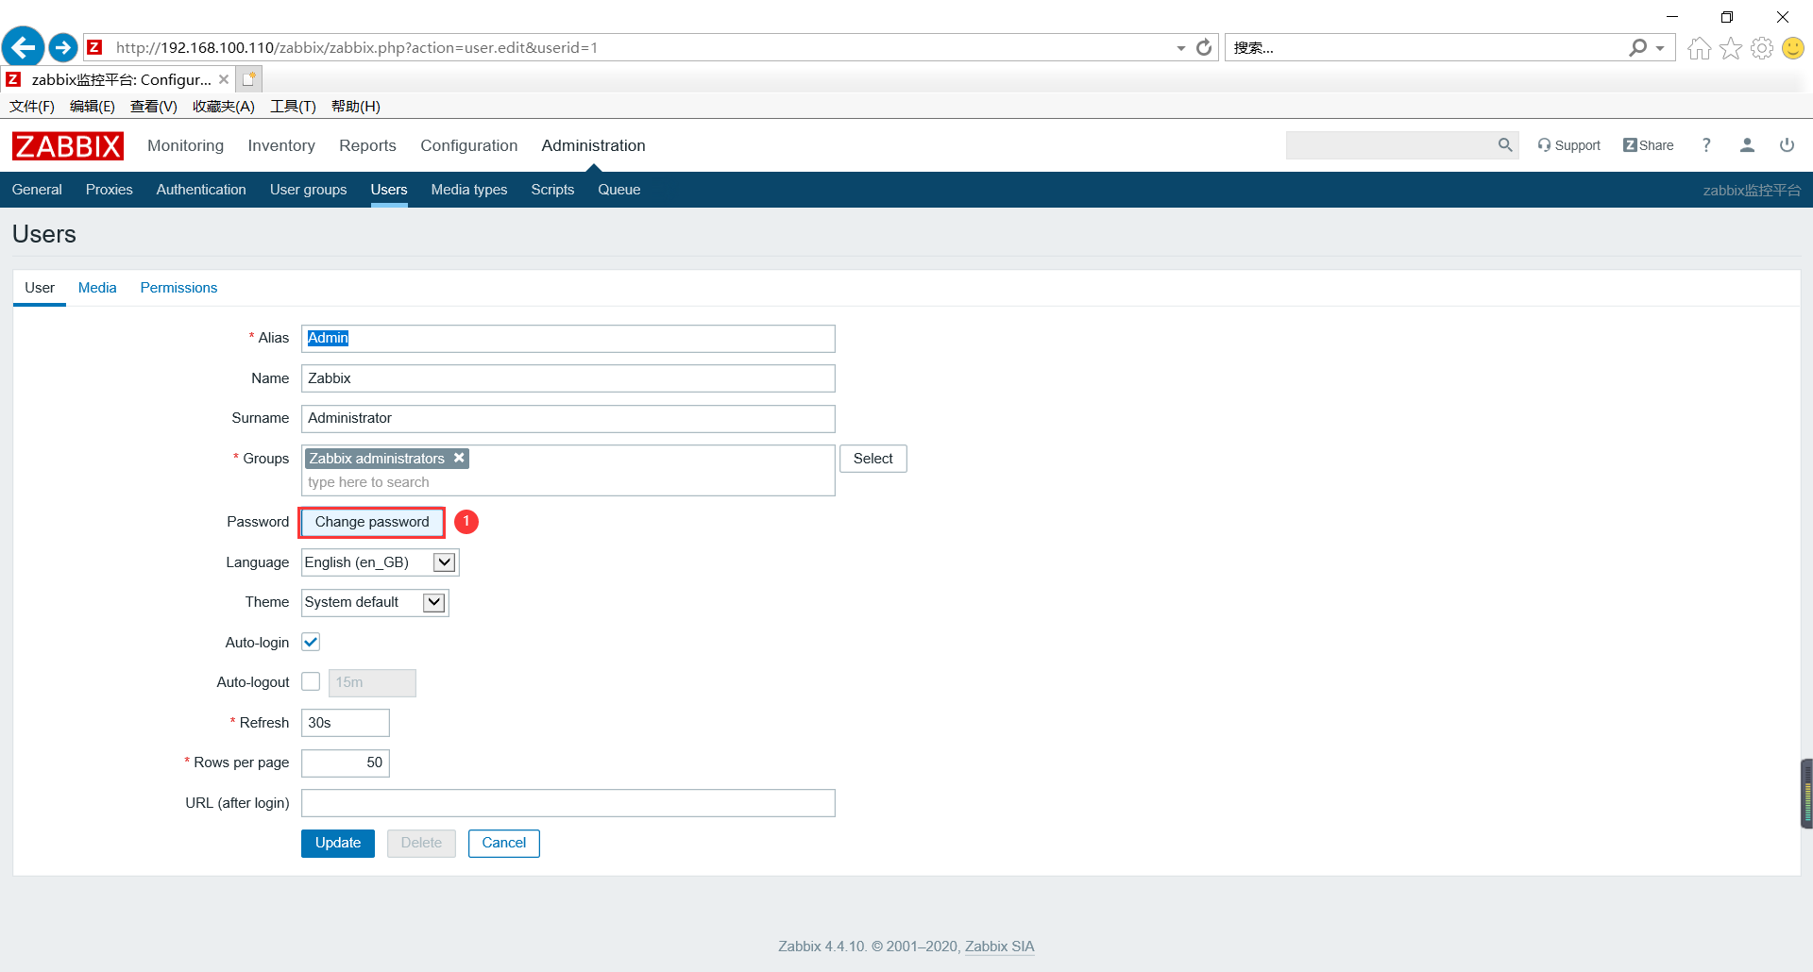Viewport: 1813px width, 972px height.
Task: Toggle the Auto-login checkbox
Action: (x=311, y=642)
